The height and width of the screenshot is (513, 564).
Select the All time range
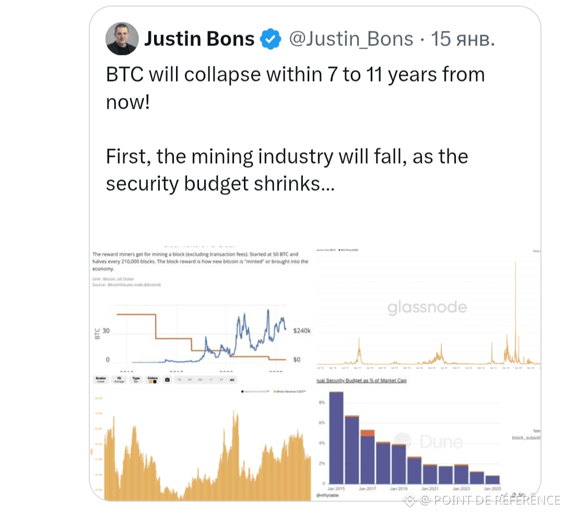(232, 380)
